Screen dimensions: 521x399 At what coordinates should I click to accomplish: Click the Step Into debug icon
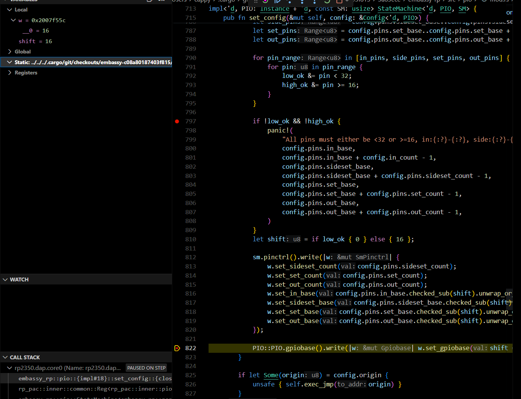tap(302, 1)
